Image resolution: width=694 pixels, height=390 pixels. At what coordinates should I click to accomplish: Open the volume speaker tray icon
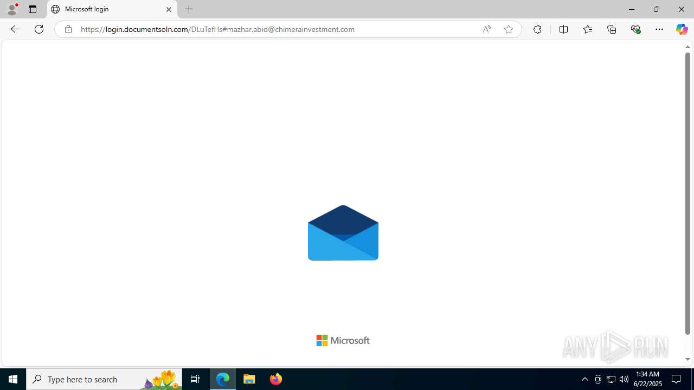[624, 379]
